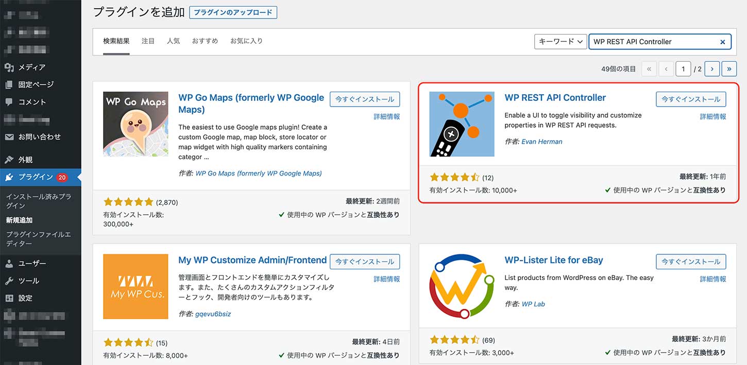The image size is (747, 365).
Task: Install the WP REST API Controller plugin
Action: coord(691,99)
